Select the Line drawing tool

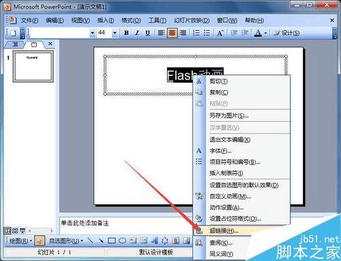pyautogui.click(x=90, y=241)
